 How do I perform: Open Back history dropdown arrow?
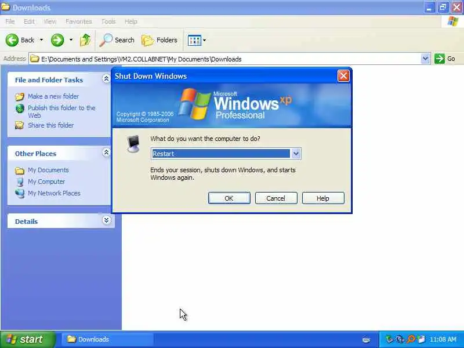click(41, 39)
